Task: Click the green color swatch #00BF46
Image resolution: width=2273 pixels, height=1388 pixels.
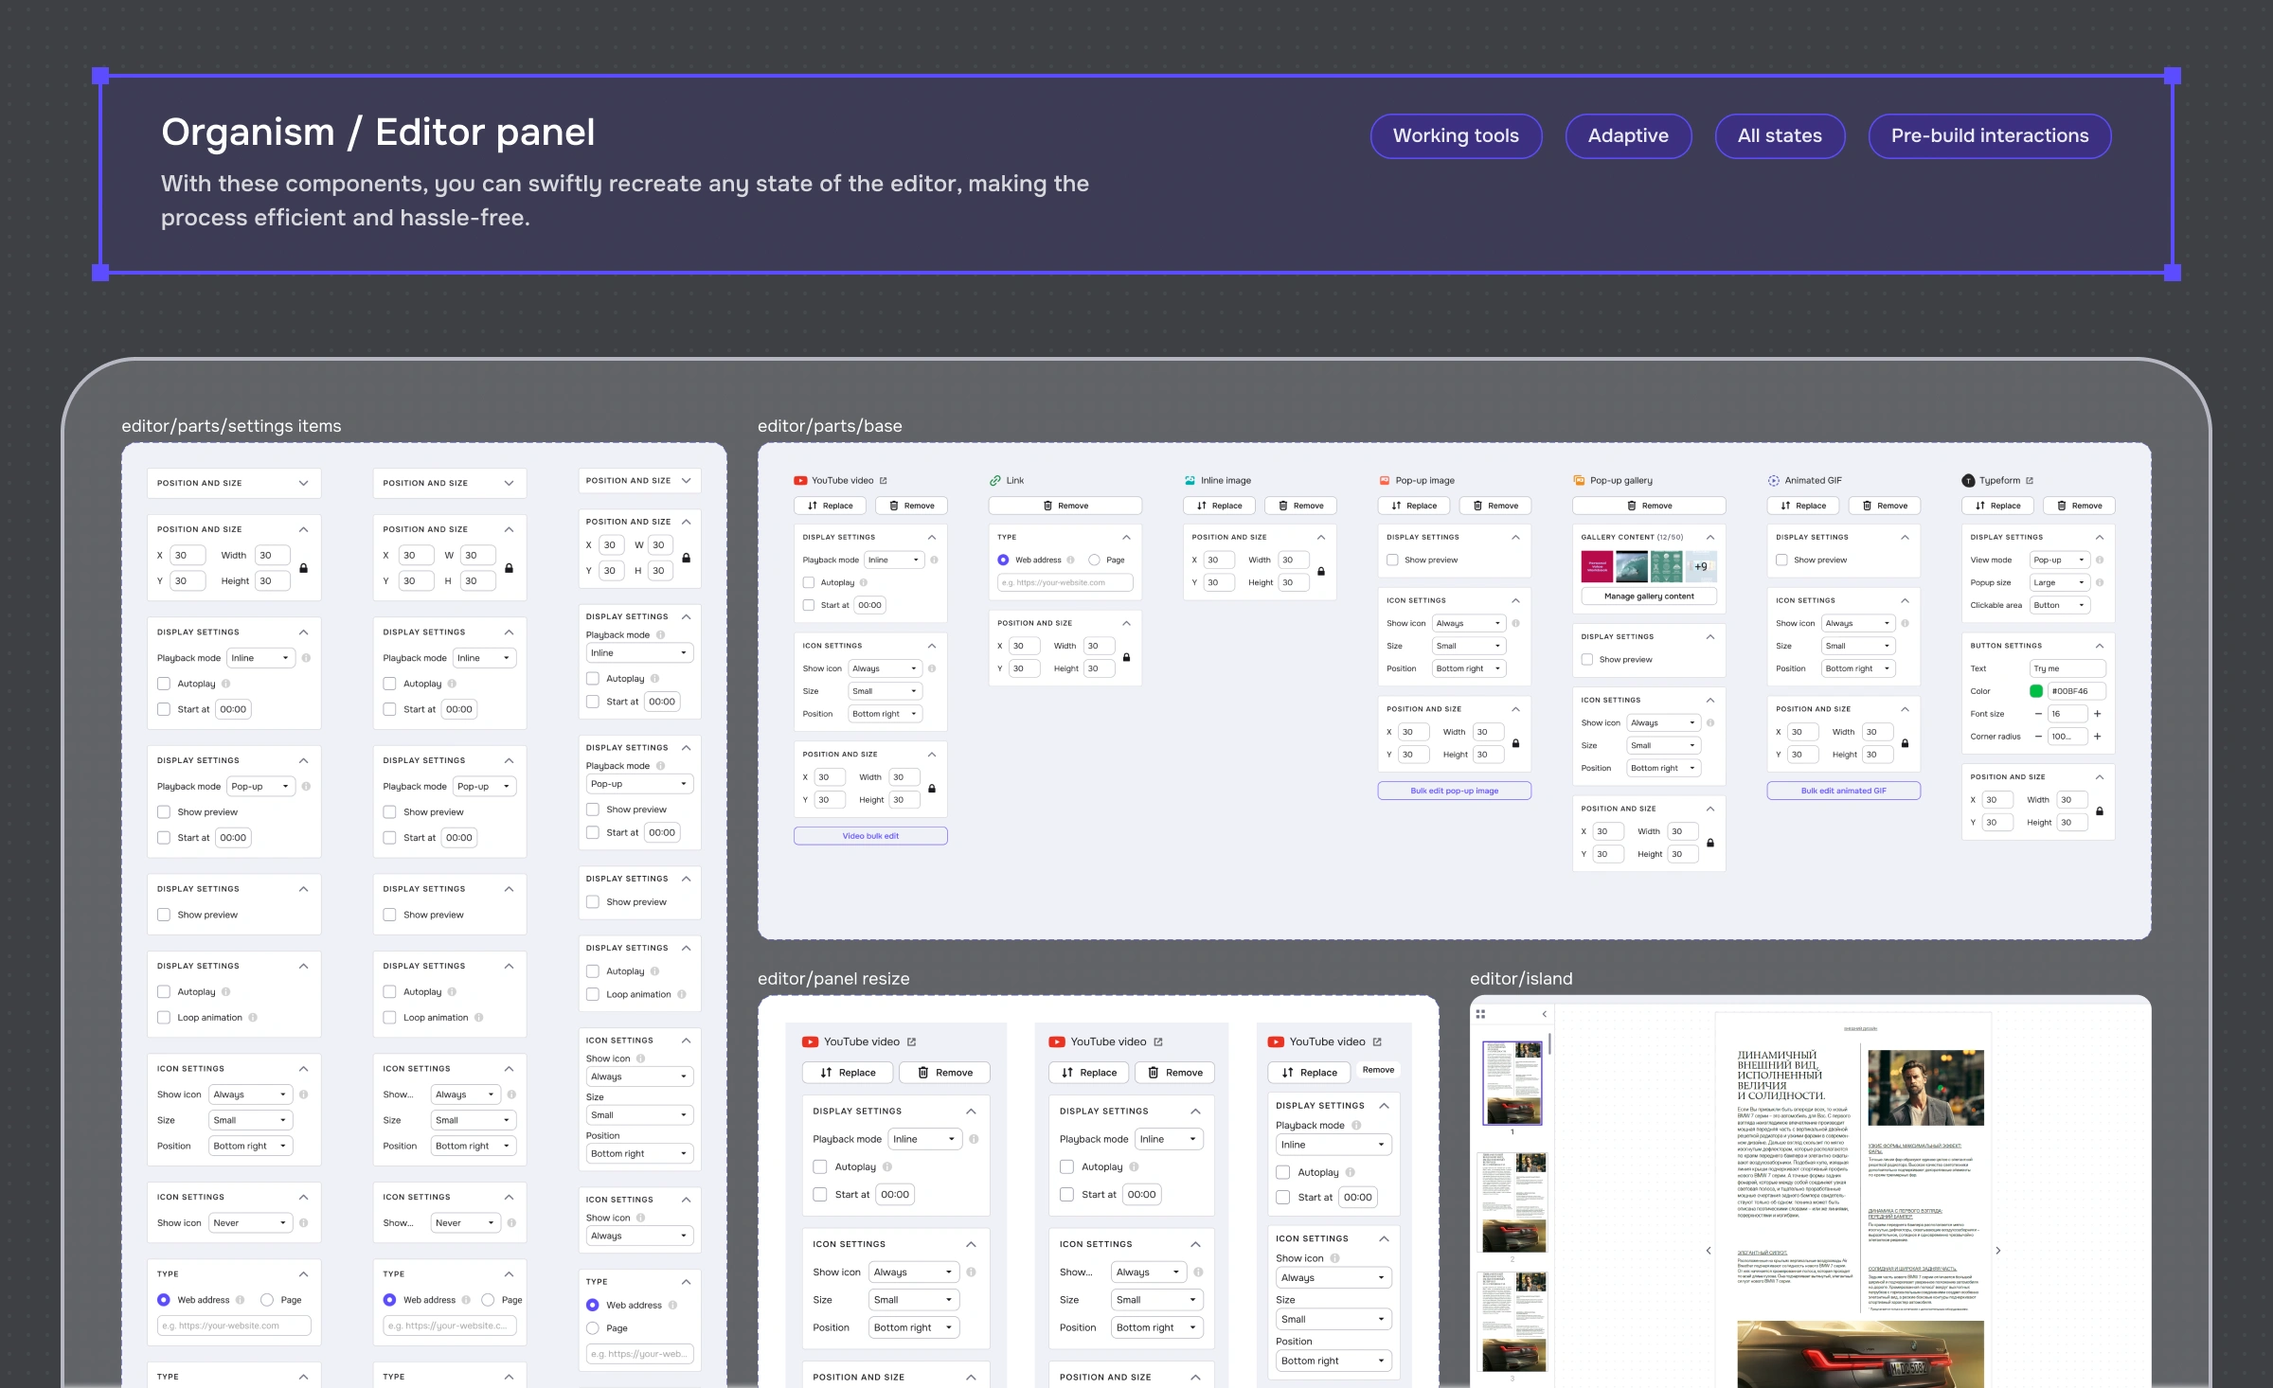Action: [2036, 691]
